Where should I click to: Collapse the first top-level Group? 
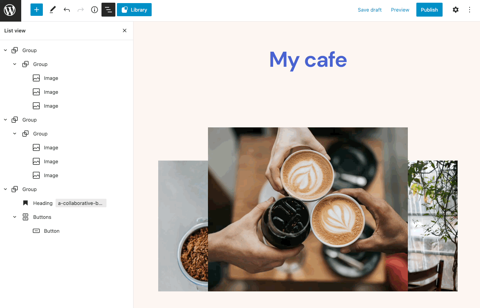(x=5, y=50)
